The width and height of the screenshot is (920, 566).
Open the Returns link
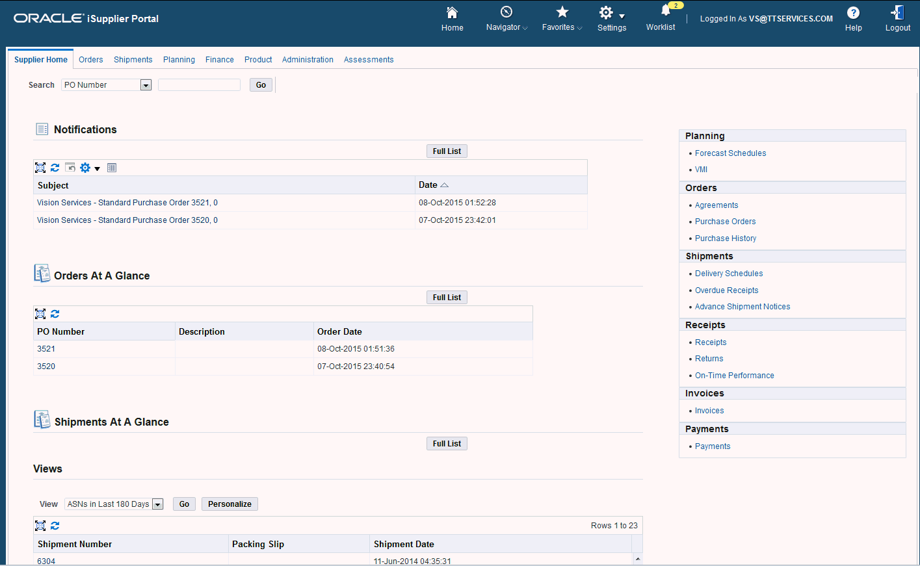pos(709,359)
